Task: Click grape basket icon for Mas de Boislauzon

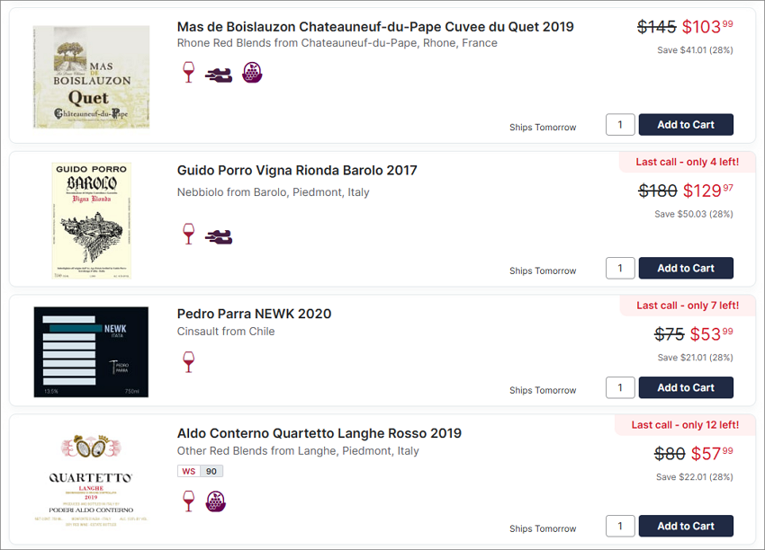Action: (252, 73)
